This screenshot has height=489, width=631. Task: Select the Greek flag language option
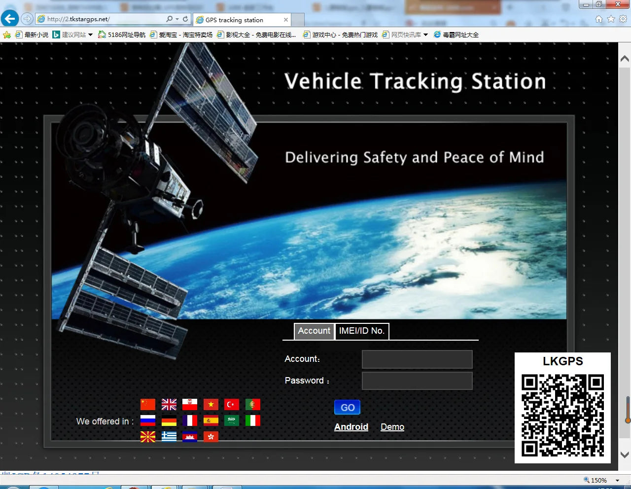[x=169, y=436]
